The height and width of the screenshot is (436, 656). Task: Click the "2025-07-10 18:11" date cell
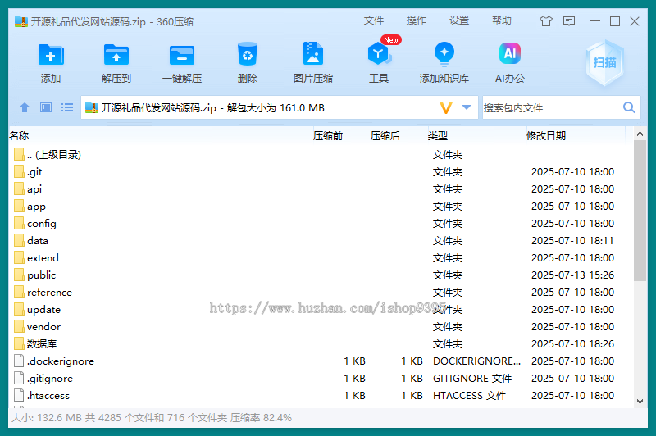coord(572,240)
